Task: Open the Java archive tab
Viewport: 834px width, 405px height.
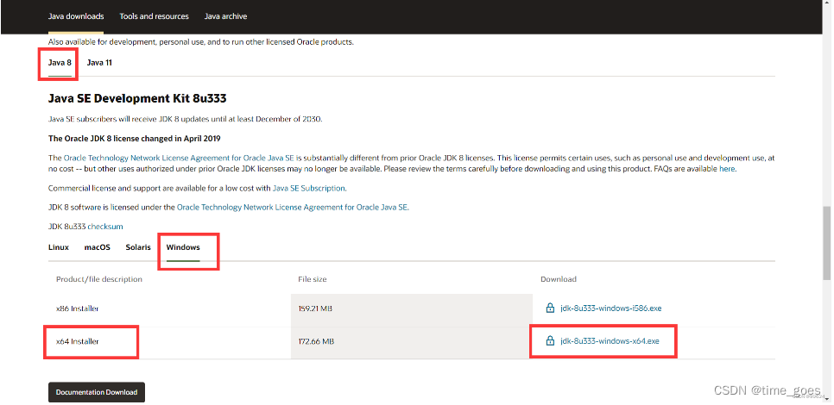Action: click(225, 16)
